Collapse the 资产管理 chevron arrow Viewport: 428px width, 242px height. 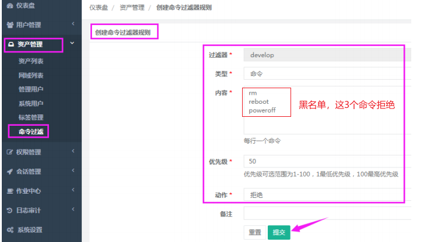(x=72, y=43)
